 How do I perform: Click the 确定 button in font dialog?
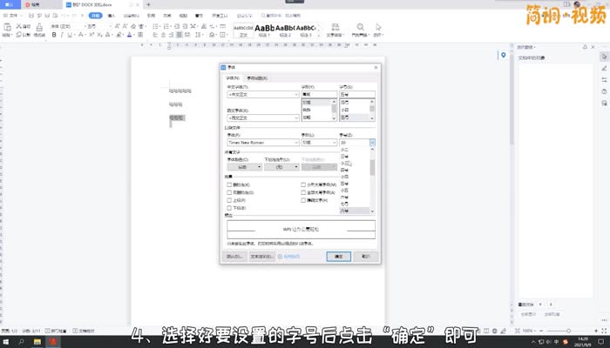point(338,257)
